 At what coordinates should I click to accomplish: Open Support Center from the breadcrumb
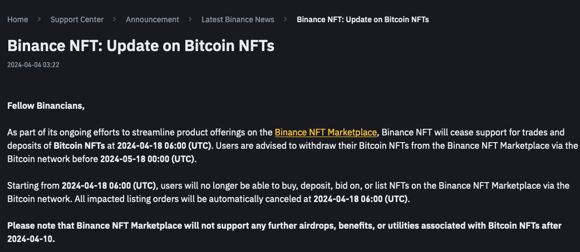(x=77, y=19)
